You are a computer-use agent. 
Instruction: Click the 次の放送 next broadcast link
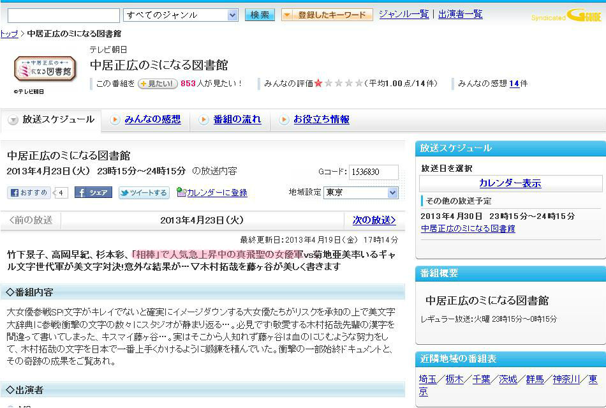click(x=375, y=218)
